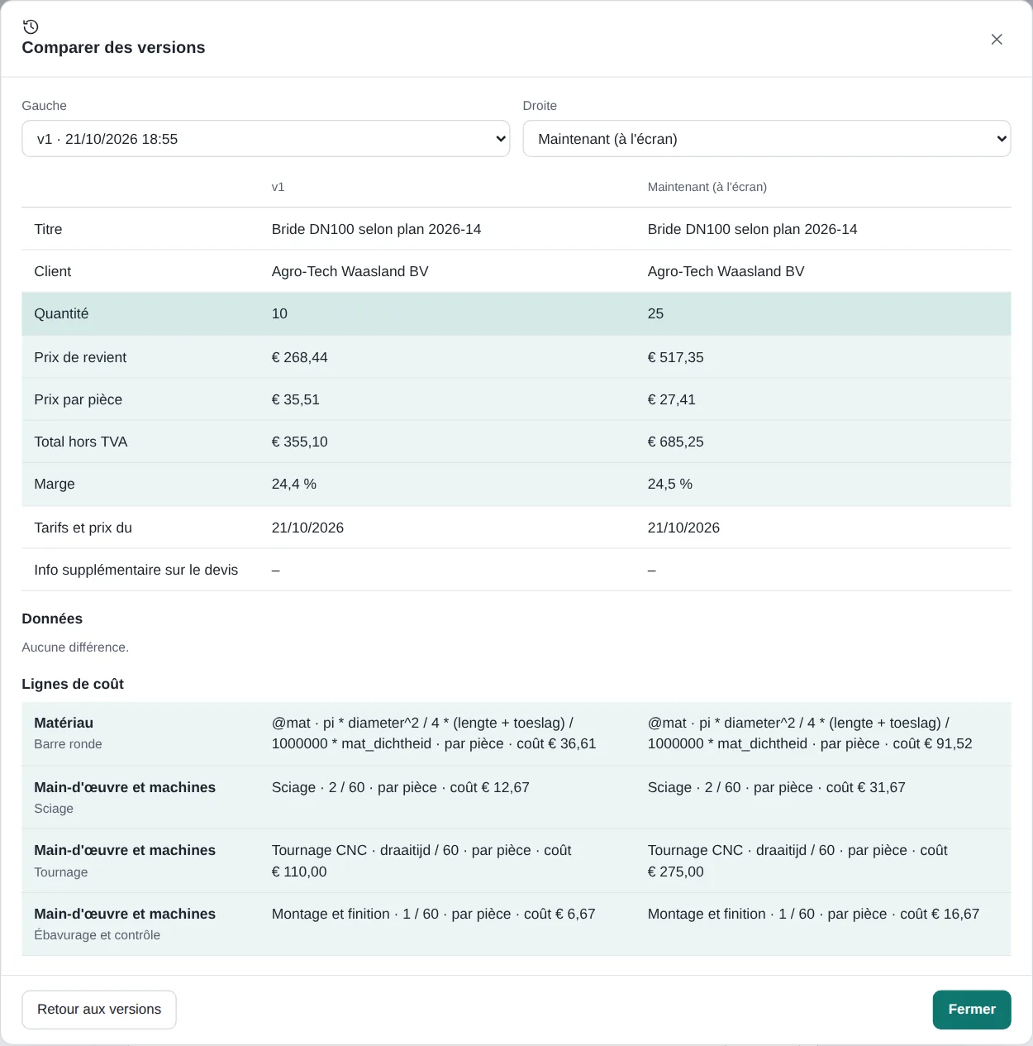Click the Marge value 24,5 %
Image resolution: width=1033 pixels, height=1046 pixels.
[x=669, y=484]
